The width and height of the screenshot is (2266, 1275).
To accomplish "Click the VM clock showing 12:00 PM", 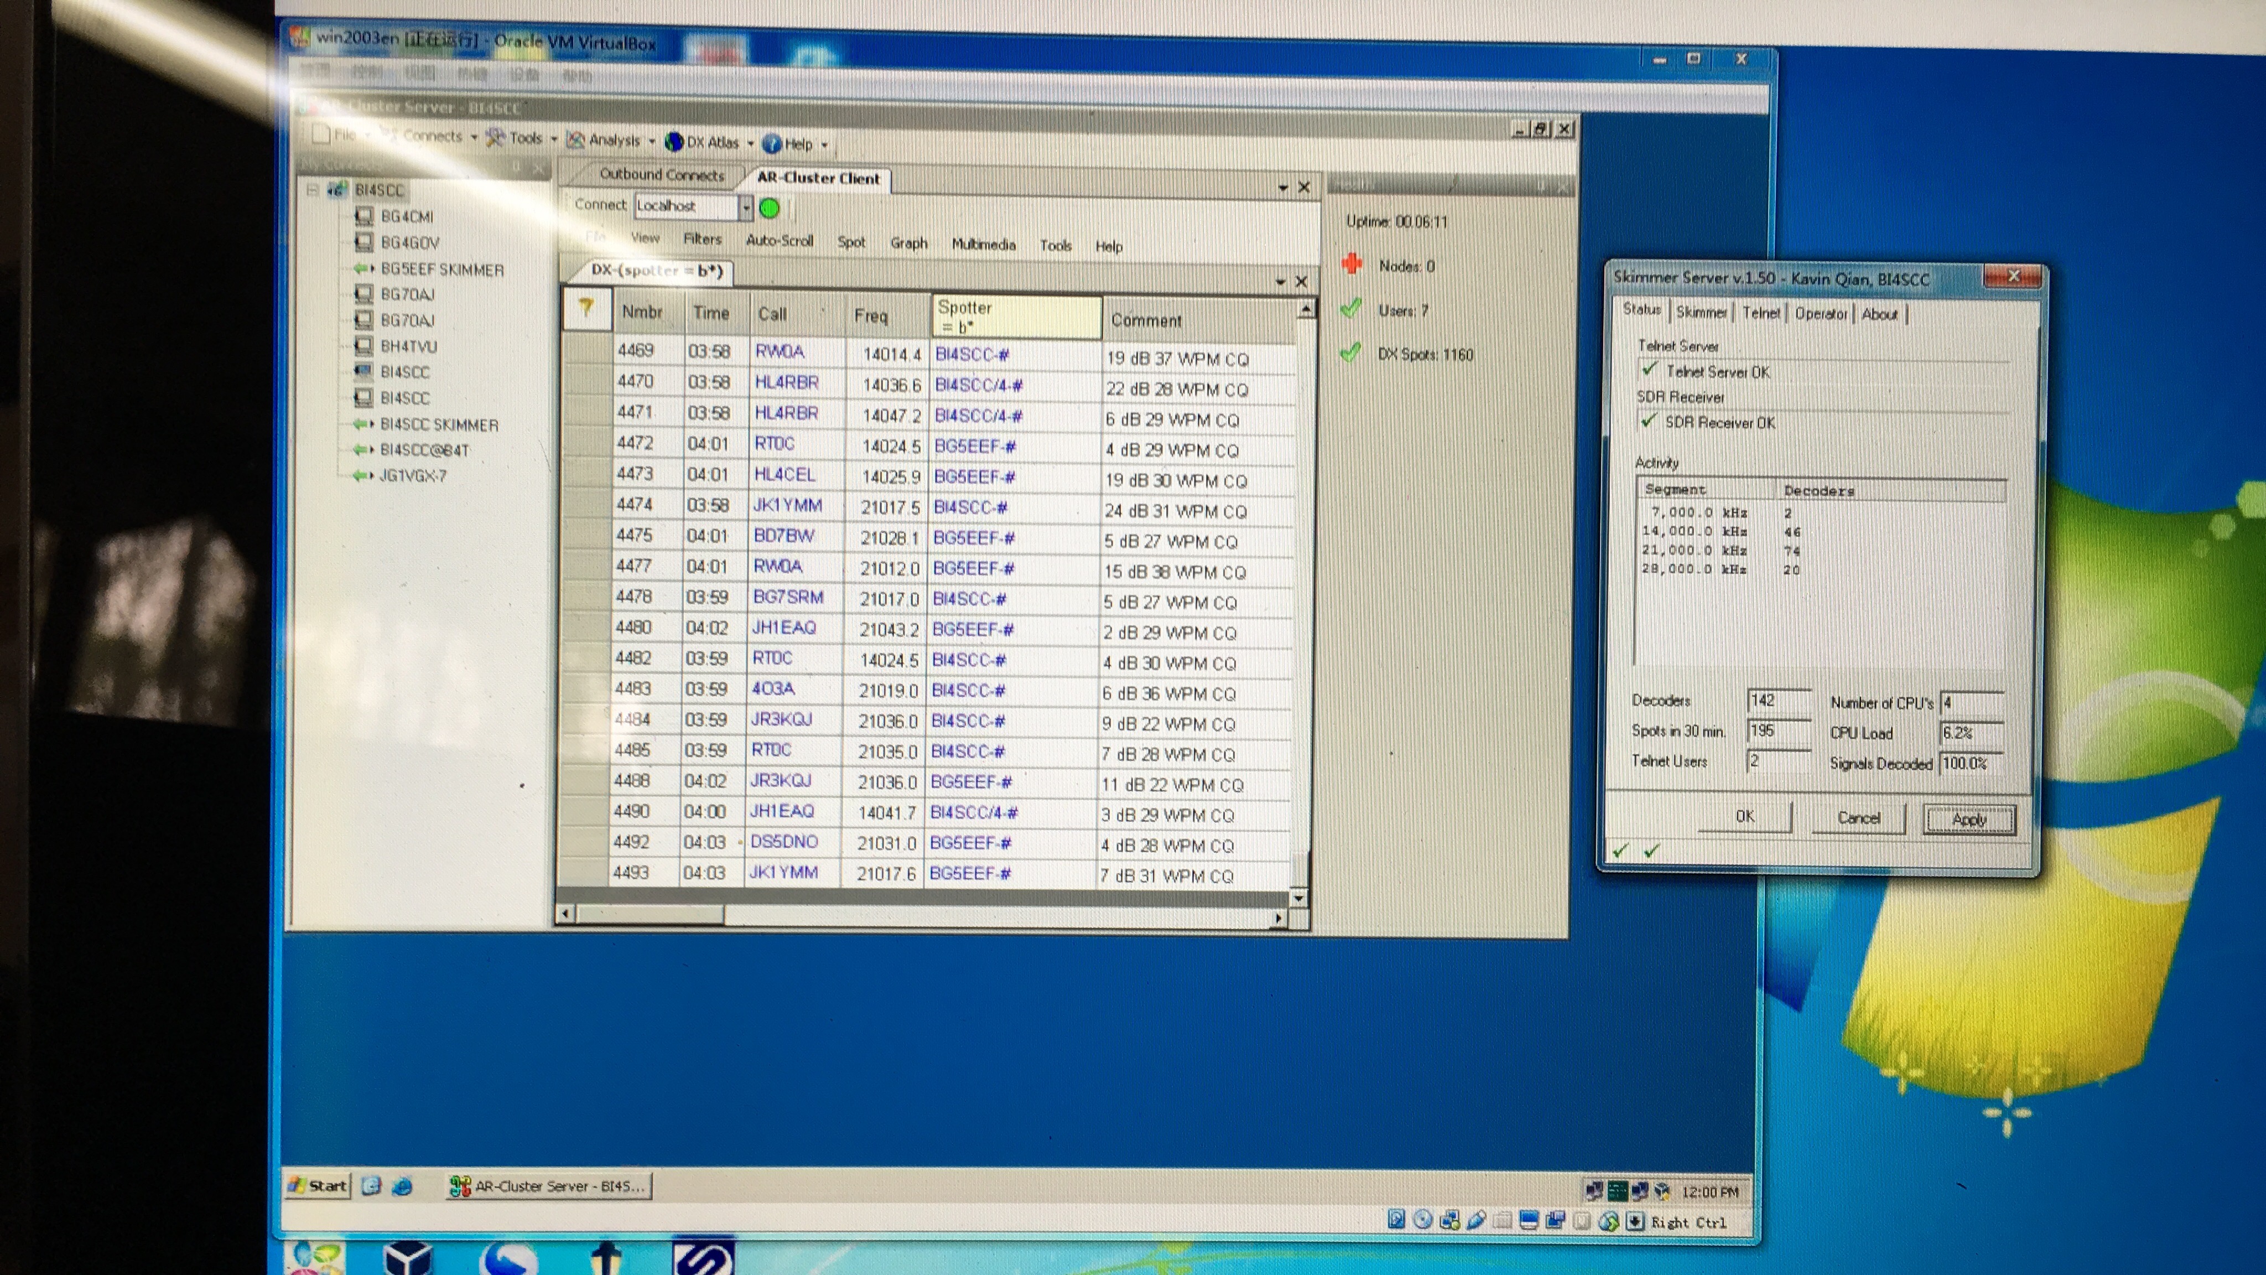I will 1709,1191.
